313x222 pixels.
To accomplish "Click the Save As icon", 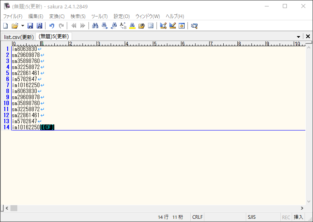I will [x=39, y=26].
